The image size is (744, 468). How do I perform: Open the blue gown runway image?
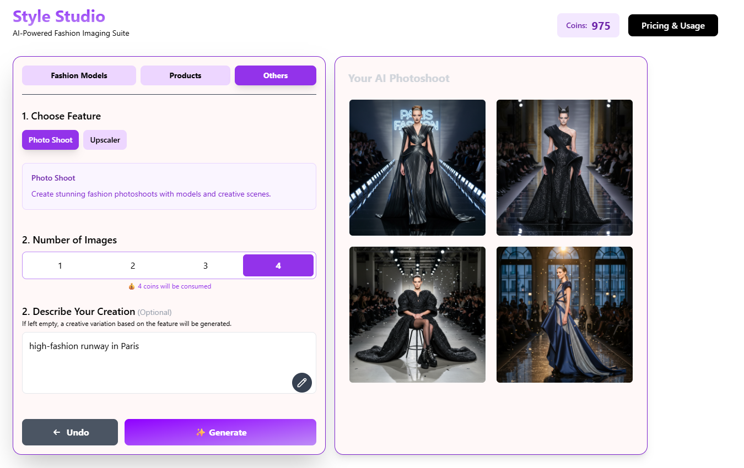click(x=564, y=314)
